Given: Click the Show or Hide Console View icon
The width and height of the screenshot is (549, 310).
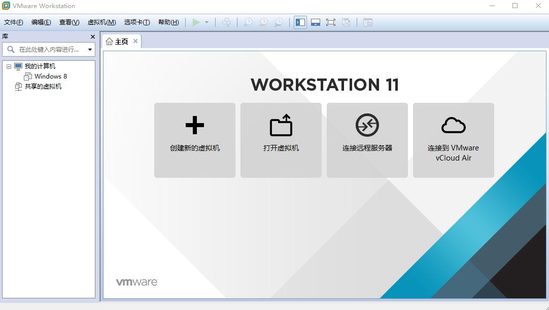Looking at the screenshot, I should point(368,22).
